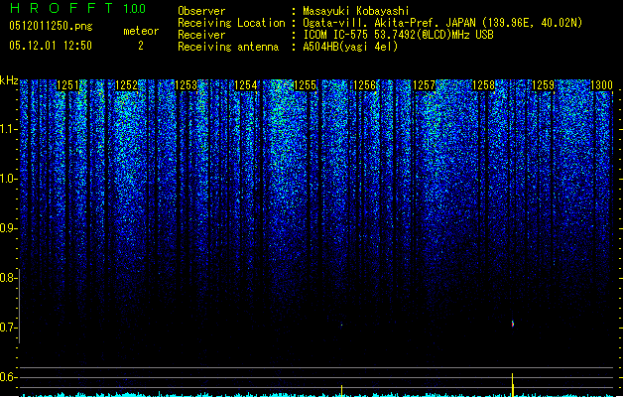Screen dimensions: 624x397
Task: Click the 1259 time marker
Action: pos(543,85)
